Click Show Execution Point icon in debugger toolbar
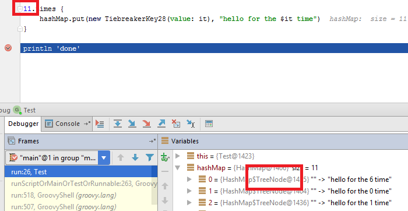This screenshot has height=211, width=408. click(x=100, y=124)
